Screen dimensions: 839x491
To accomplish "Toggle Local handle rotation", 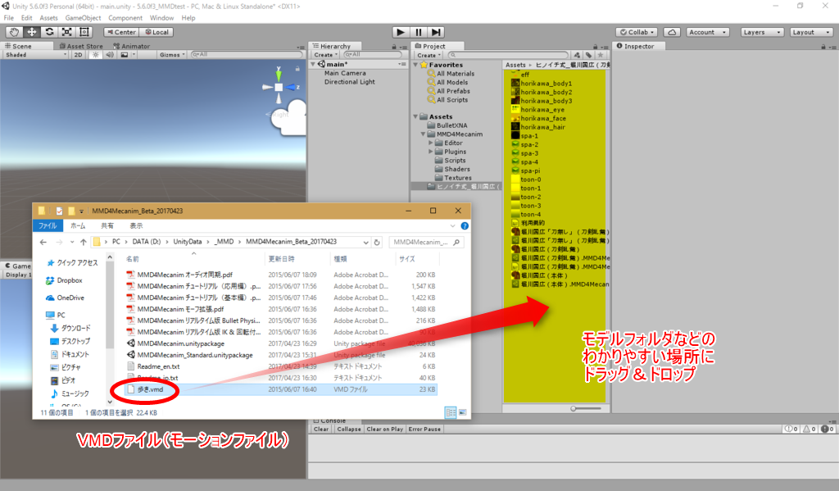I will 156,32.
